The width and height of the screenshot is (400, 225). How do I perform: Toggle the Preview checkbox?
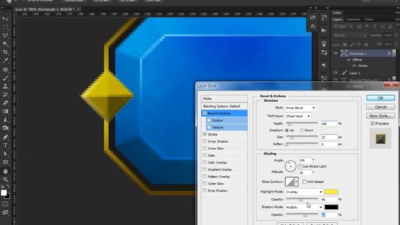pos(372,124)
